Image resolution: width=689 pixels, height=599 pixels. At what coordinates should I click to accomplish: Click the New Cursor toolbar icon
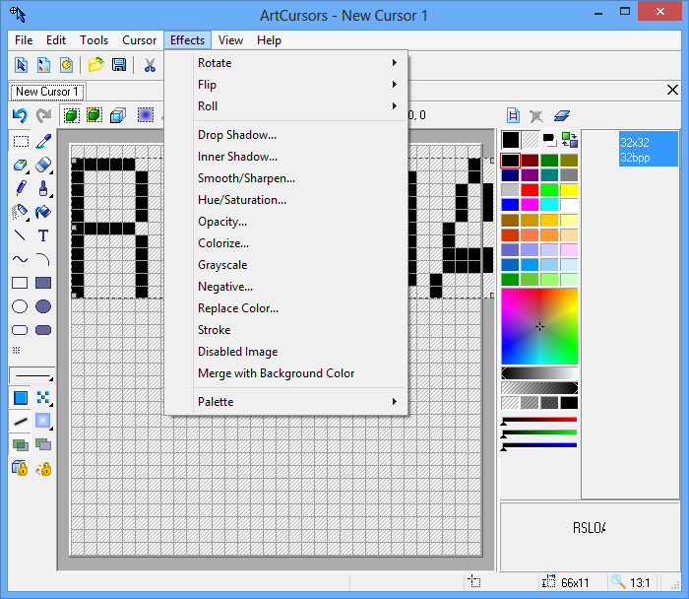21,65
